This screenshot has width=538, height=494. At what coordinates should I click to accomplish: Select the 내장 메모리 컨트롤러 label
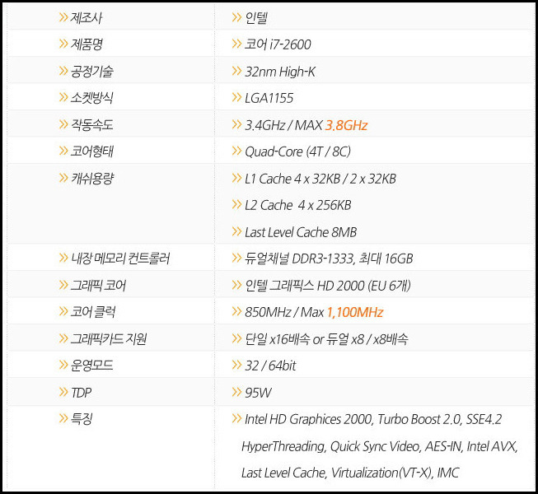(x=120, y=259)
